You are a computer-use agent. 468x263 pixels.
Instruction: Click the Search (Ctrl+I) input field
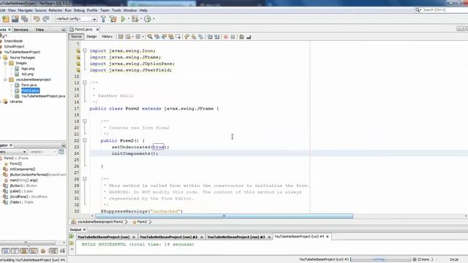point(445,9)
